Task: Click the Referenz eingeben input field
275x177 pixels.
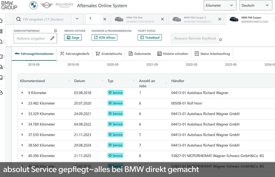Action: (x=35, y=38)
